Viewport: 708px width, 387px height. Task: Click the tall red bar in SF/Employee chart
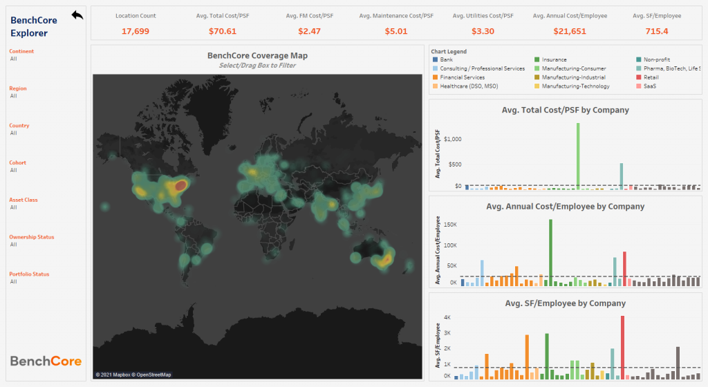623,348
